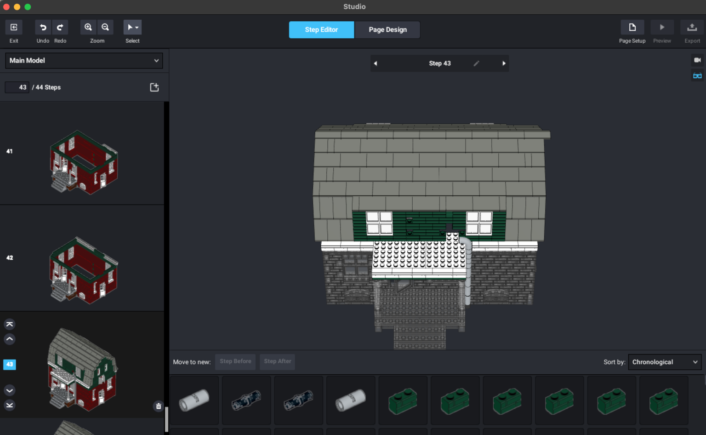
Task: Click the pencil icon next to Step 43
Action: (477, 63)
